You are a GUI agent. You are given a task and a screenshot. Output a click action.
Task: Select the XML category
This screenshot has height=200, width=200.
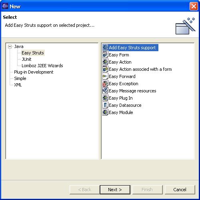tap(18, 85)
